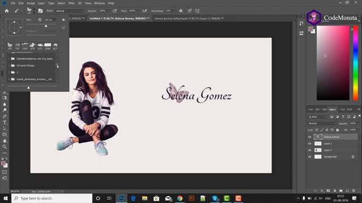The width and height of the screenshot is (362, 203).
Task: Select the Hand tool
Action: [5, 140]
